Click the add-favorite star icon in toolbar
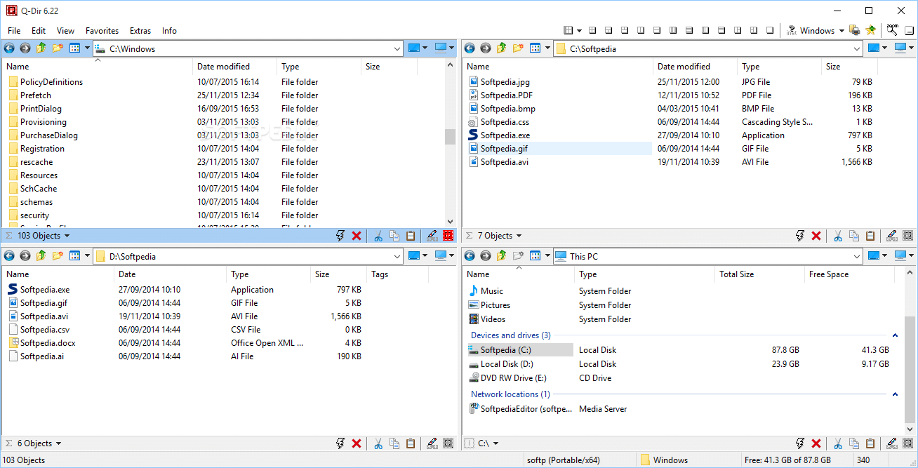The width and height of the screenshot is (918, 468). (x=870, y=30)
